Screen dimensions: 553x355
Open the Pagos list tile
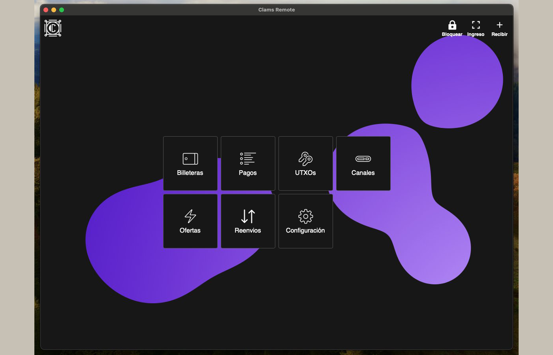pos(248,163)
